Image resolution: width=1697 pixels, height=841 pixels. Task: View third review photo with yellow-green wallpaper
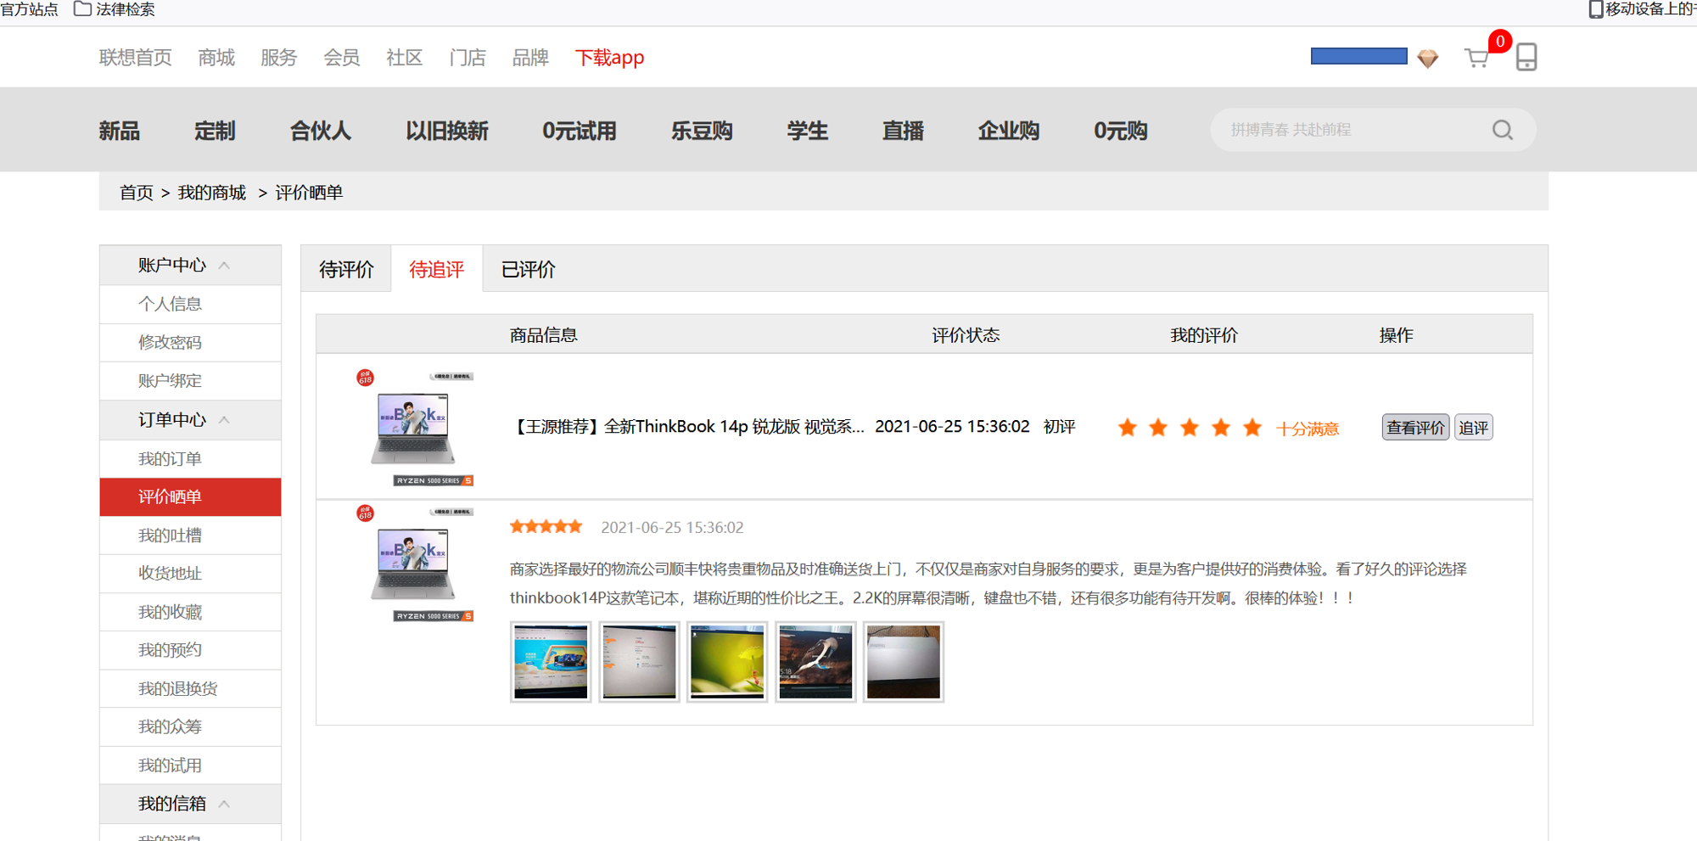click(x=727, y=662)
